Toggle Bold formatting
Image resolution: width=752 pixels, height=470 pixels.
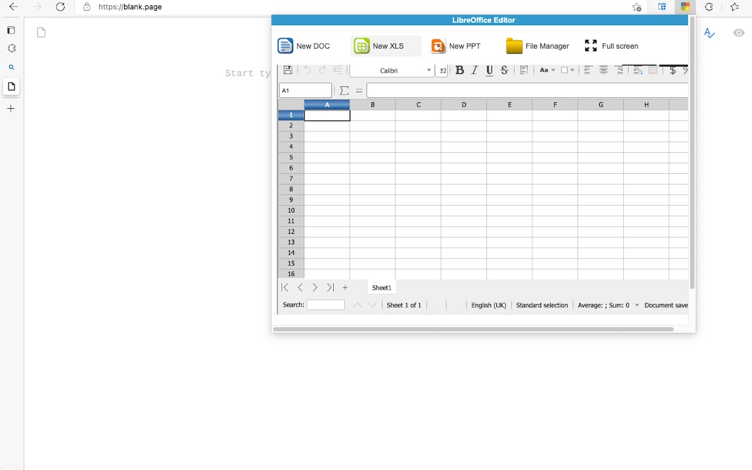pyautogui.click(x=459, y=70)
